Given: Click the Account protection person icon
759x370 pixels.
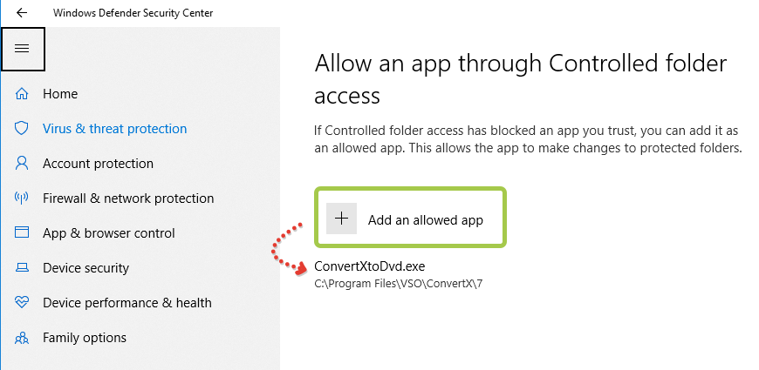Looking at the screenshot, I should point(22,164).
